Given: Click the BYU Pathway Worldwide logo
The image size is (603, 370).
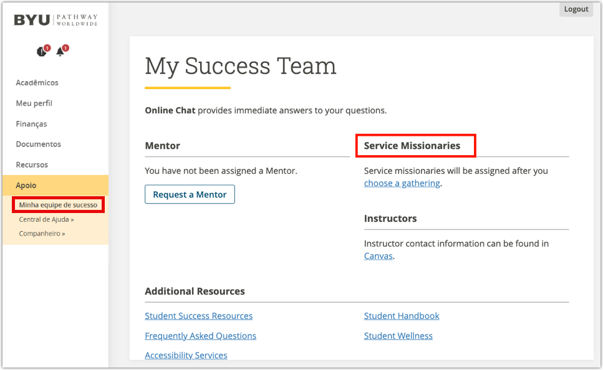Looking at the screenshot, I should (55, 20).
